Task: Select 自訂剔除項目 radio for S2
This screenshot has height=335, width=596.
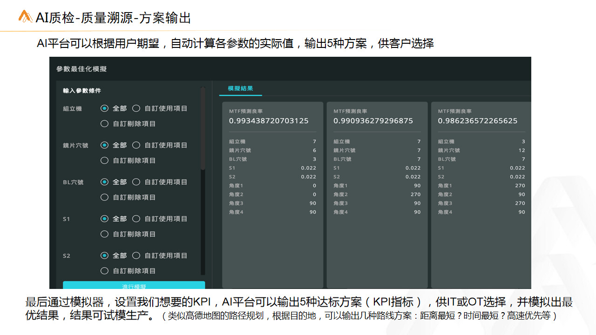Action: pos(104,271)
